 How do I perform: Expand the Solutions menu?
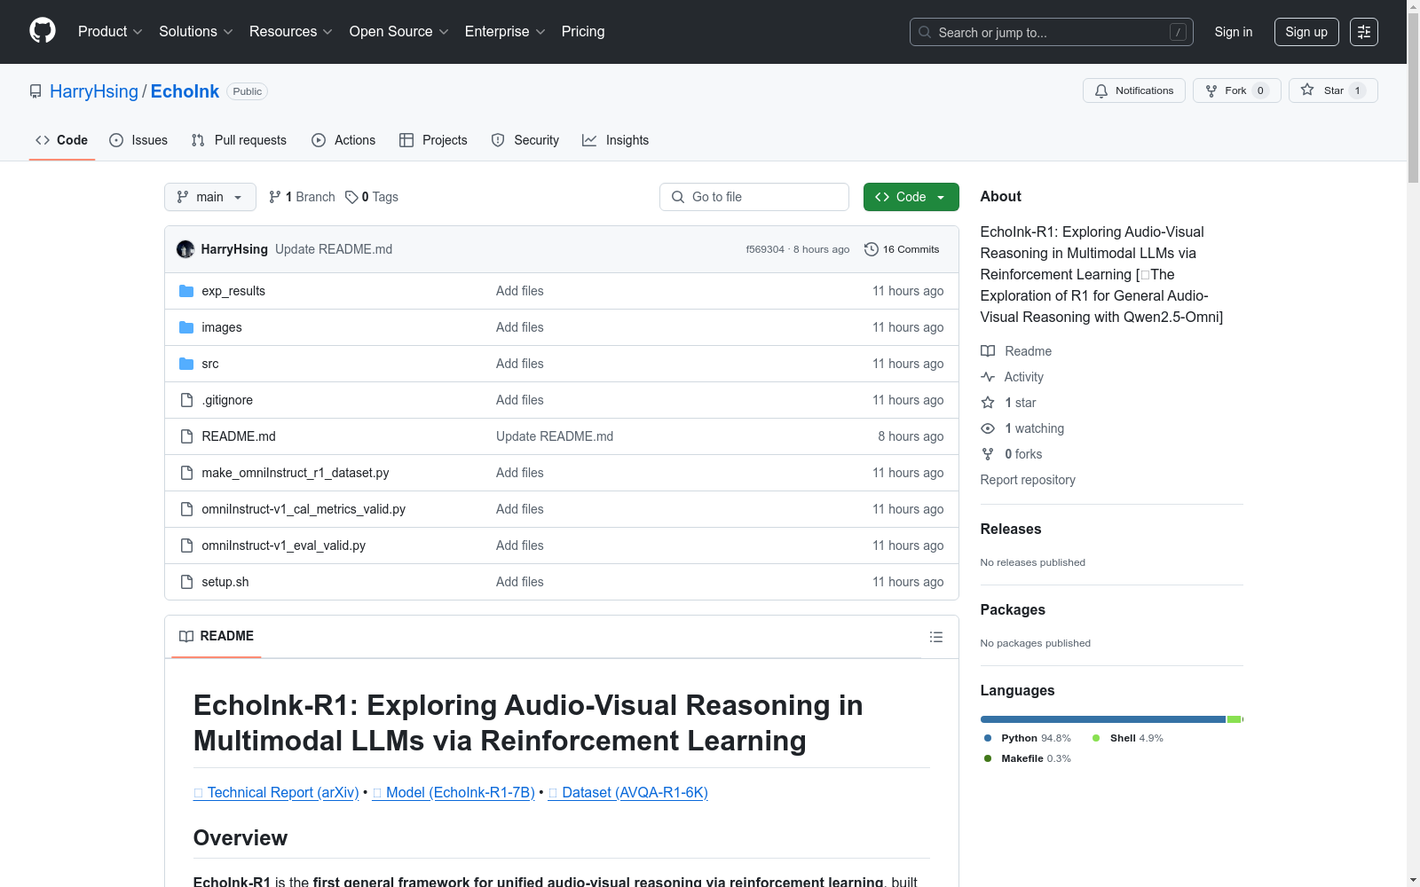tap(196, 32)
